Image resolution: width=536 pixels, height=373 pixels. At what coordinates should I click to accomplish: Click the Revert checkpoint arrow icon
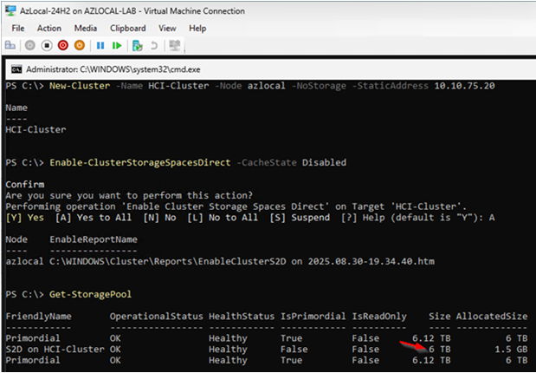(x=154, y=45)
